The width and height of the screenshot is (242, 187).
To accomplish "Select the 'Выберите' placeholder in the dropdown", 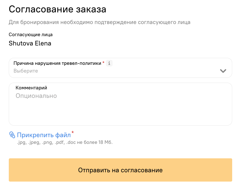I will point(26,71).
